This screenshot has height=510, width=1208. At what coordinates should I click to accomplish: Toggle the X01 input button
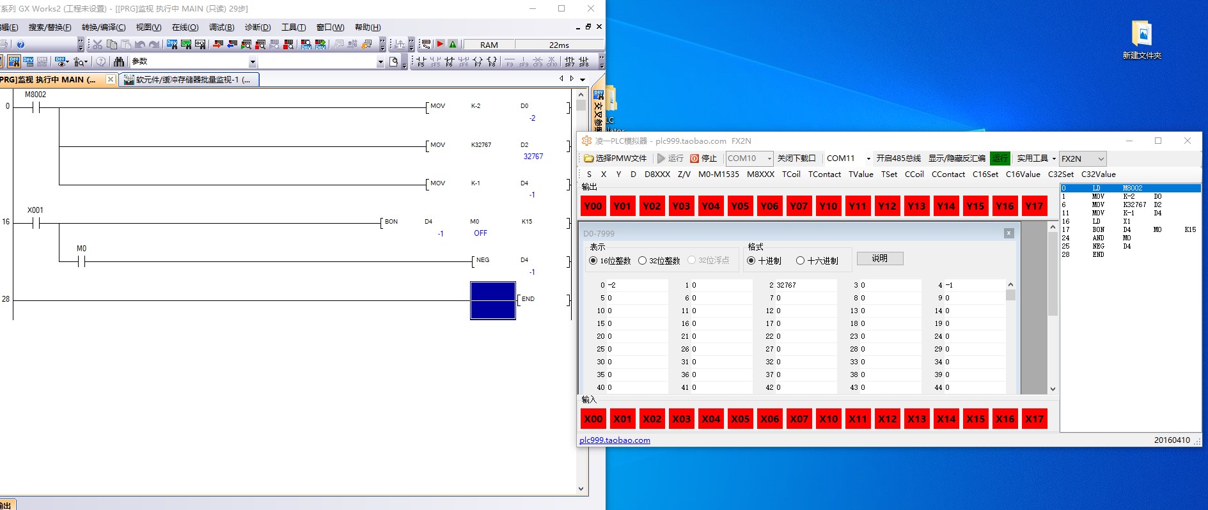[622, 419]
